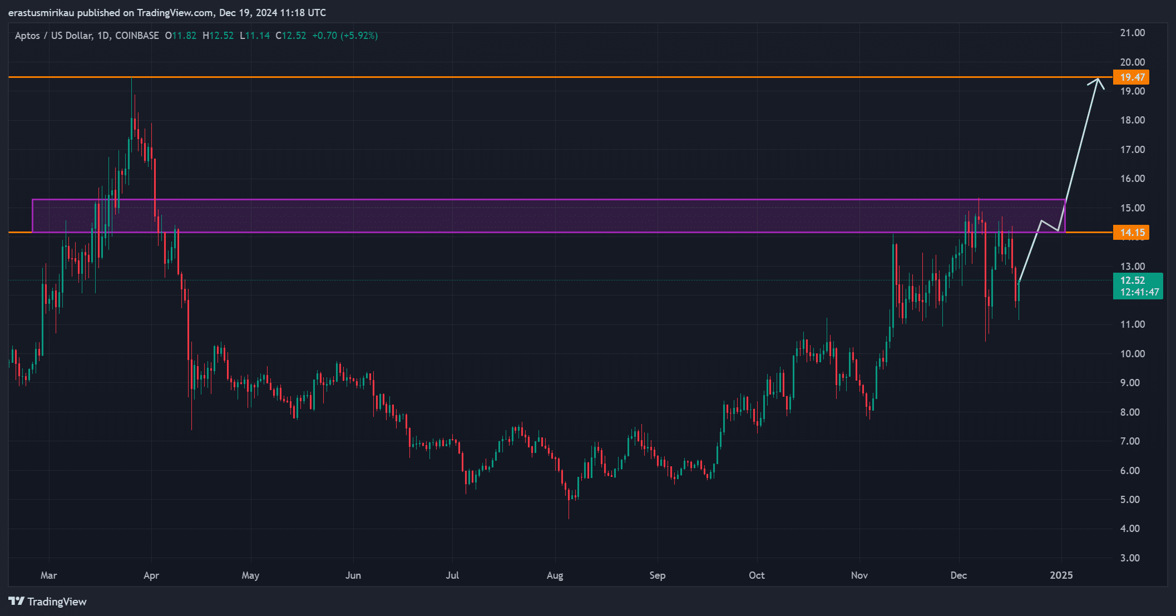Click the 5.00 price scale label
Image resolution: width=1176 pixels, height=616 pixels.
[1130, 500]
